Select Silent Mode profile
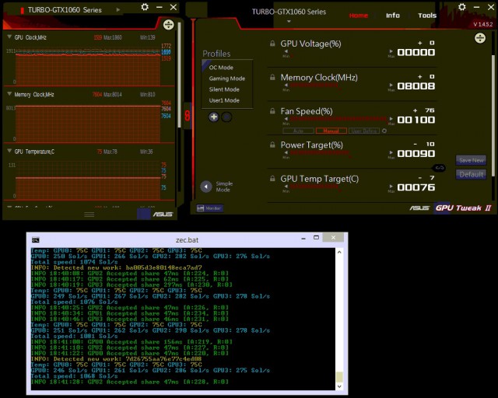Image resolution: width=498 pixels, height=398 pixels. point(224,89)
